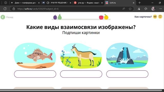Screen dimensions: 164x92
Task: Select the answer box under the fish
Action: click(35, 74)
